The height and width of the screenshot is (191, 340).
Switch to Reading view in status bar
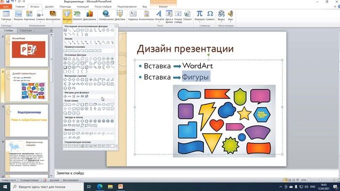tap(293, 180)
